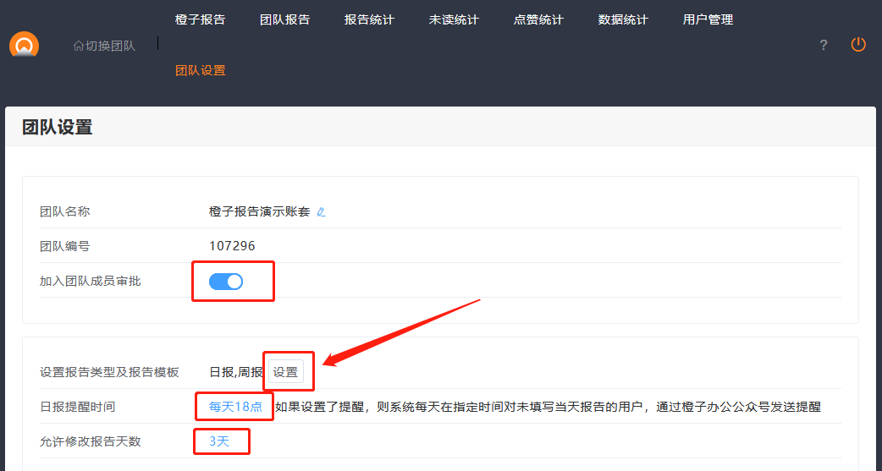Open the 用户管理 menu item
This screenshot has height=471, width=882.
pyautogui.click(x=708, y=19)
